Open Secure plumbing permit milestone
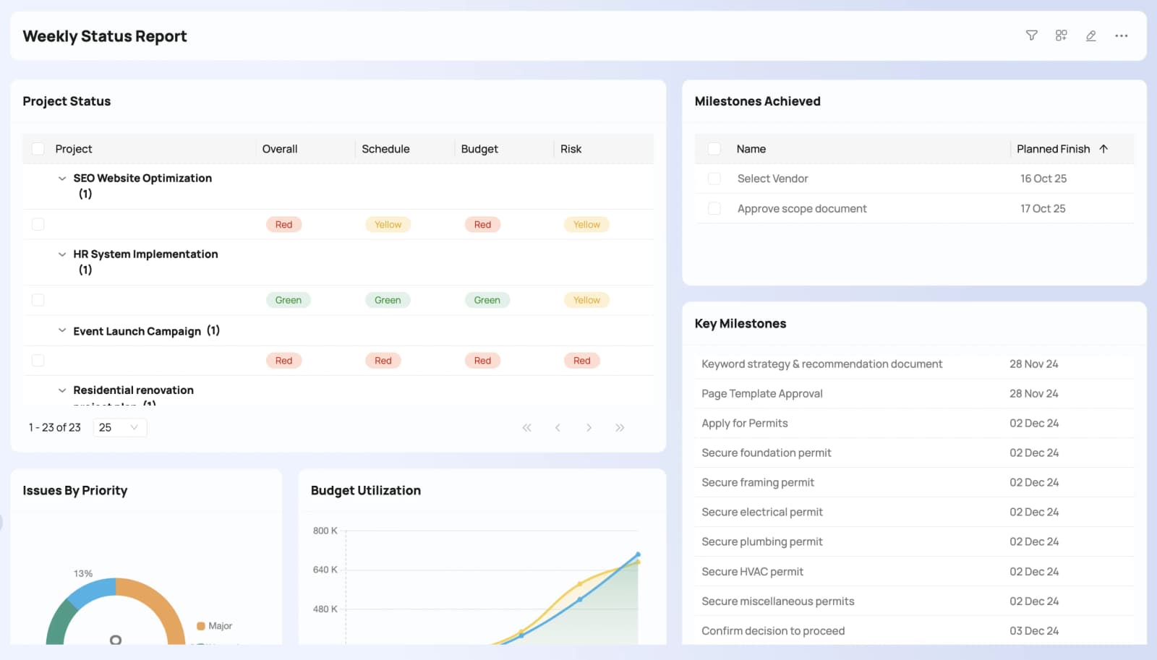Screen dimensions: 1157x660 pyautogui.click(x=762, y=542)
